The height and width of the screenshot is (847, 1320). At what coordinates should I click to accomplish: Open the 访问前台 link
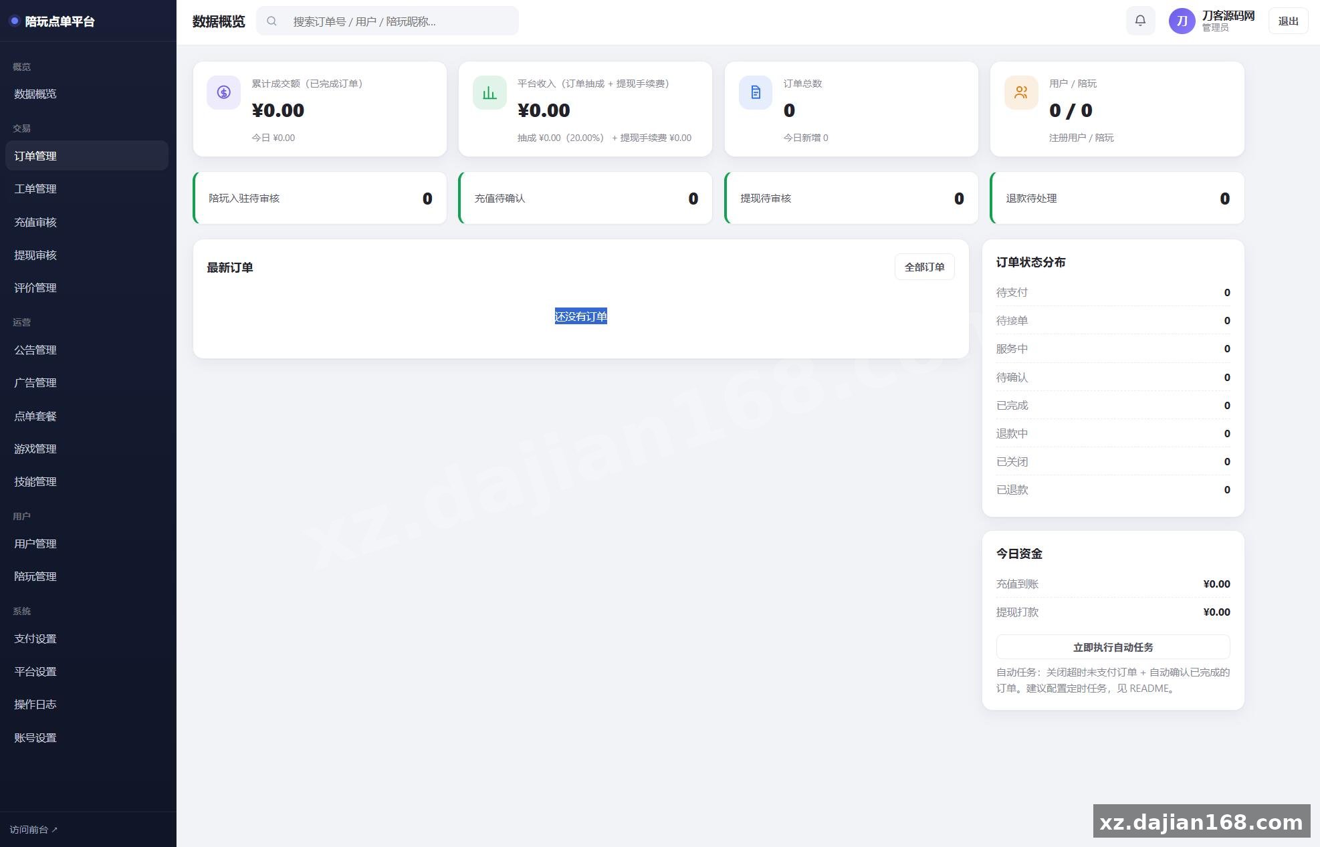[x=33, y=830]
